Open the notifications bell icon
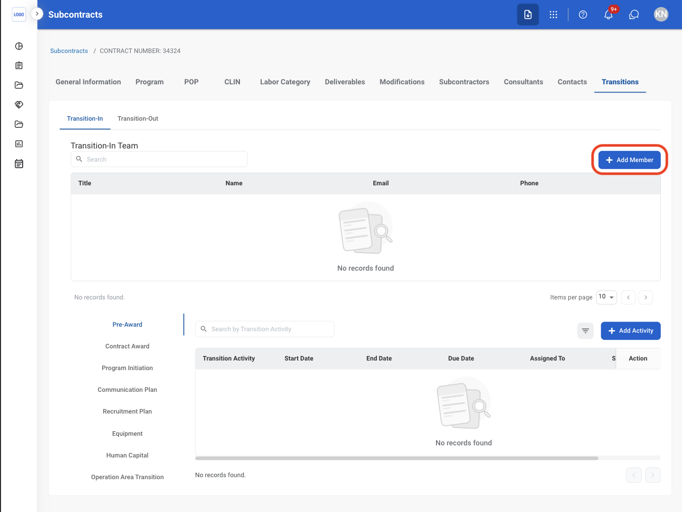The height and width of the screenshot is (512, 682). pyautogui.click(x=608, y=15)
